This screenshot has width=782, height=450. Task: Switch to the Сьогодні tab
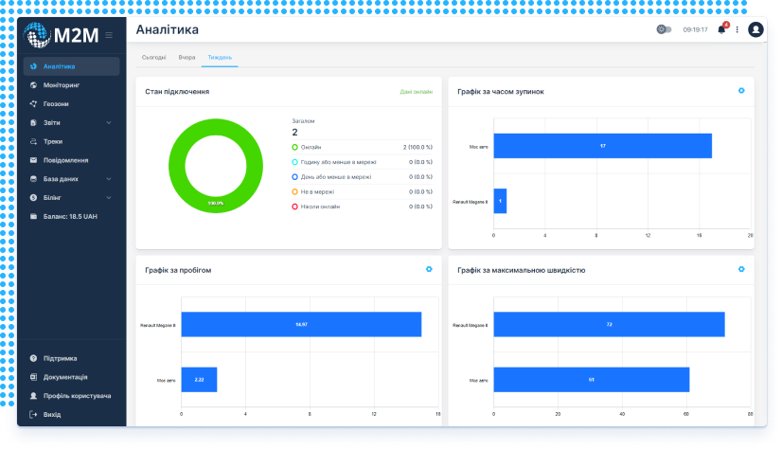(153, 57)
